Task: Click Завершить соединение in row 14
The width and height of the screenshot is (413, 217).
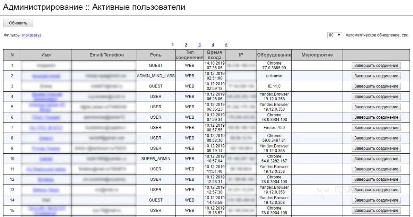Action: [376, 200]
